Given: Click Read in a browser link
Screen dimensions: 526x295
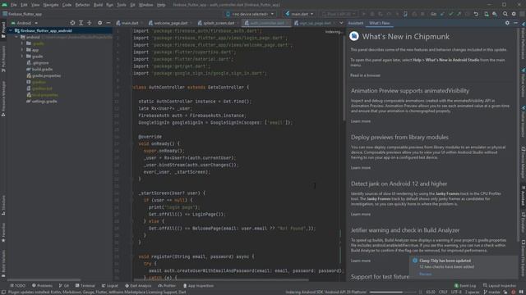Looking at the screenshot, I should [x=365, y=75].
